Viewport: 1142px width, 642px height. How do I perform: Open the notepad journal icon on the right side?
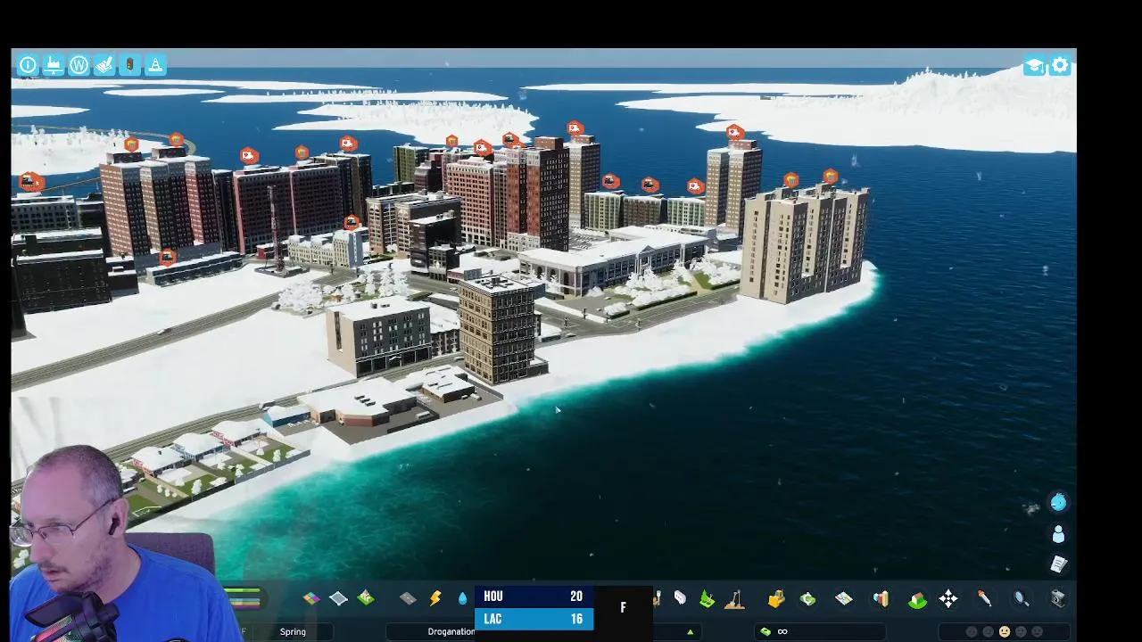pos(1058,564)
